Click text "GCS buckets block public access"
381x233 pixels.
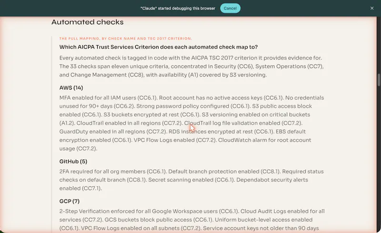point(148,220)
